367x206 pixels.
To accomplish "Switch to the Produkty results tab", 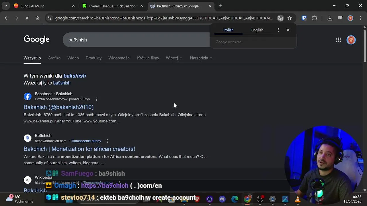I will (x=93, y=58).
